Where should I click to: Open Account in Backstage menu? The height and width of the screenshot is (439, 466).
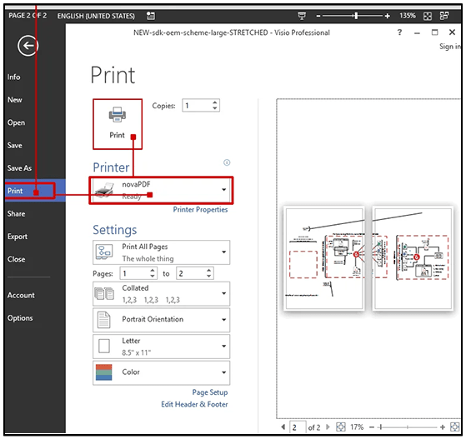point(21,295)
